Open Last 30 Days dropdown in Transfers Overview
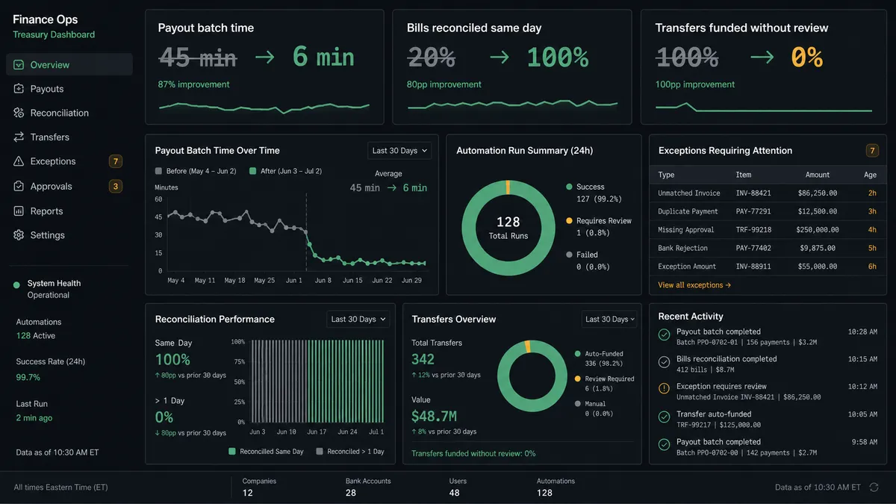Screen dimensions: 896x504 pos(610,319)
